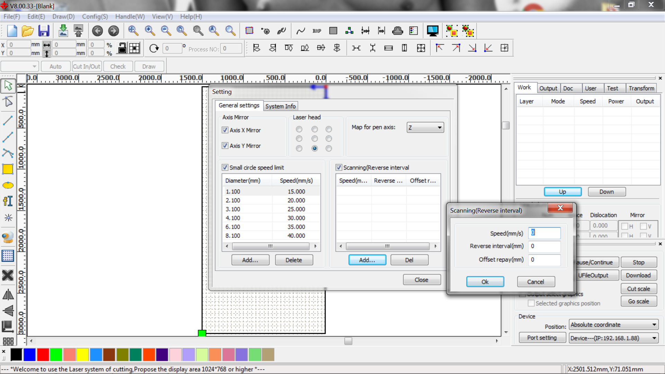
Task: Toggle the first Mirror H checkbox
Action: click(x=625, y=226)
